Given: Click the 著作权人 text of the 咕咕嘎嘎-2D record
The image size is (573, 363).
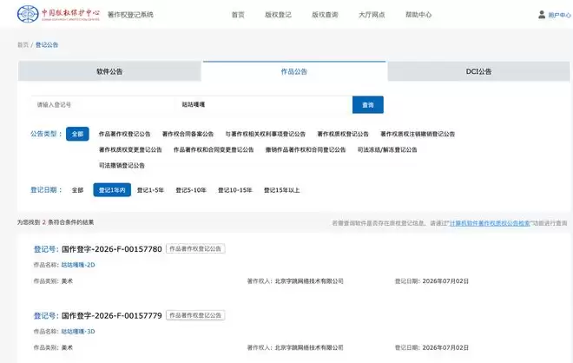Looking at the screenshot, I should (x=295, y=281).
